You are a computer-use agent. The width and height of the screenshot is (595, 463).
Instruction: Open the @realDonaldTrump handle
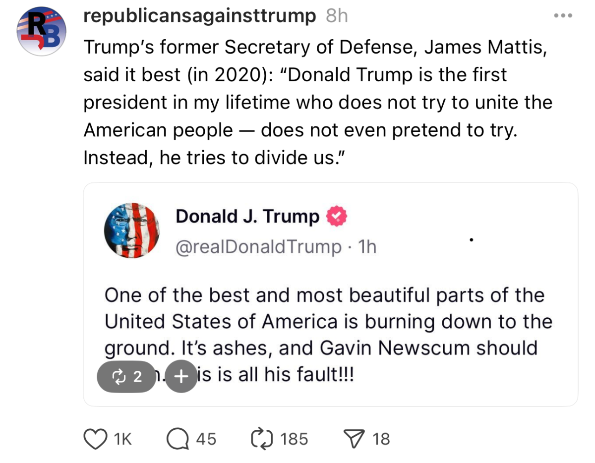(258, 246)
